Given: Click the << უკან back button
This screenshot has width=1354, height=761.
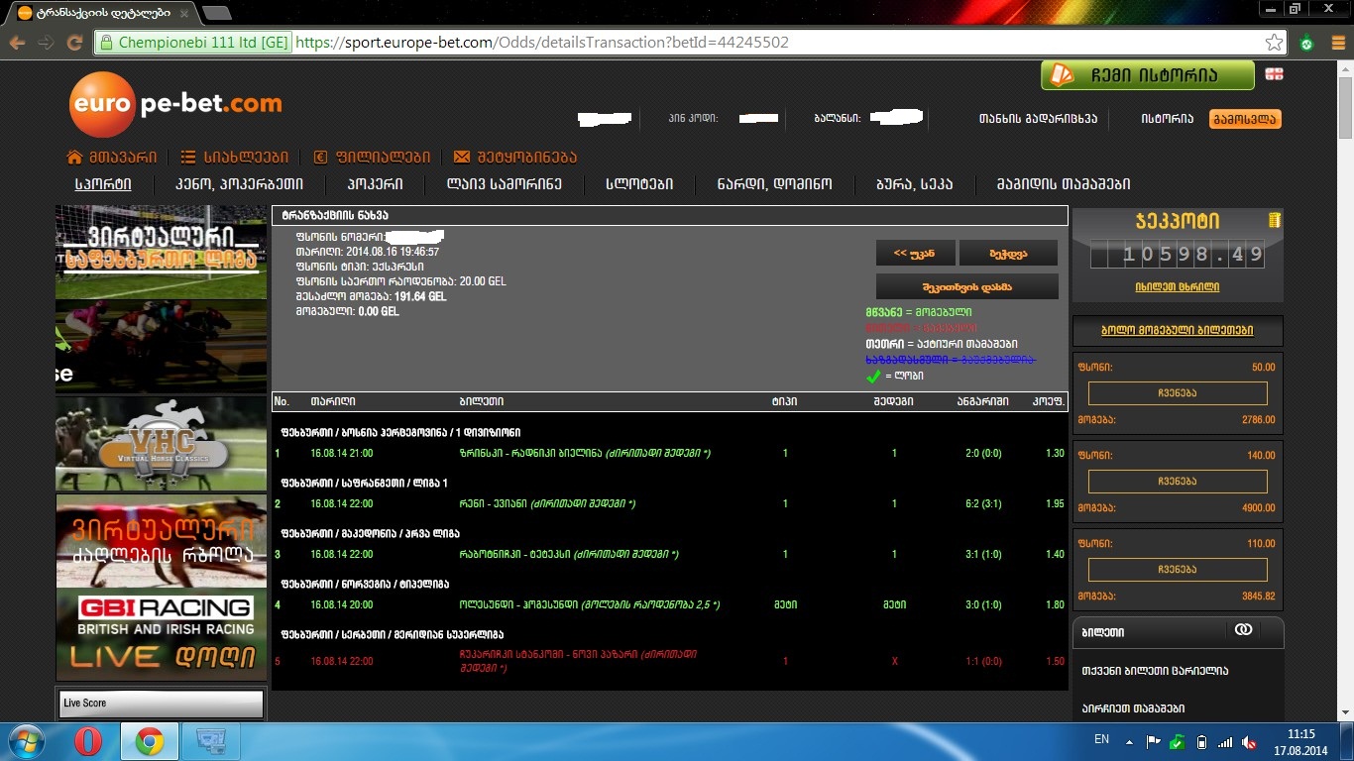Looking at the screenshot, I should pos(915,253).
